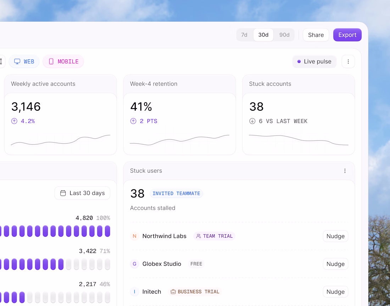Click the up-arrow icon beside 2 PTS
The image size is (390, 306).
133,121
